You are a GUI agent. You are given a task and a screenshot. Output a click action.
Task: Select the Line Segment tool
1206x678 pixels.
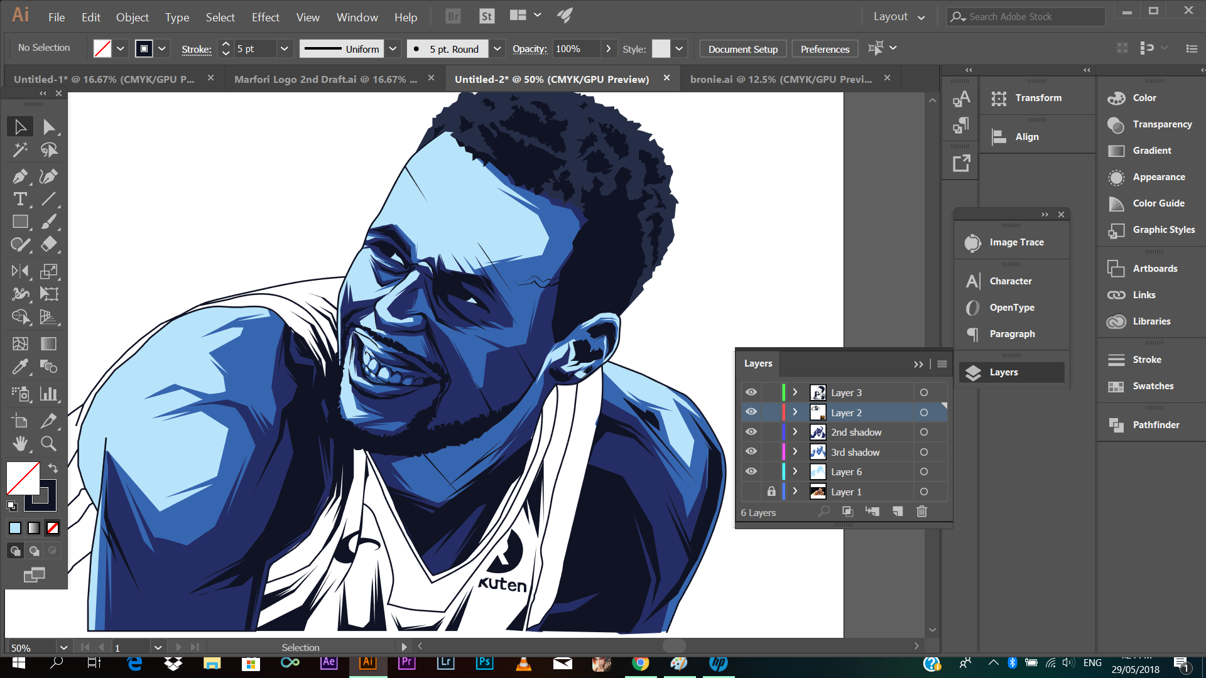[x=49, y=199]
